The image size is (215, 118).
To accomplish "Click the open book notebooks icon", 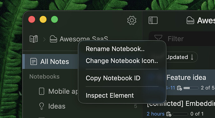I will (x=34, y=39).
